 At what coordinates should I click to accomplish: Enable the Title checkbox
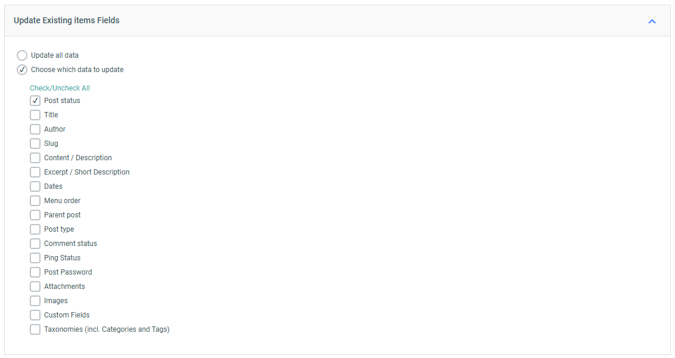click(x=35, y=115)
